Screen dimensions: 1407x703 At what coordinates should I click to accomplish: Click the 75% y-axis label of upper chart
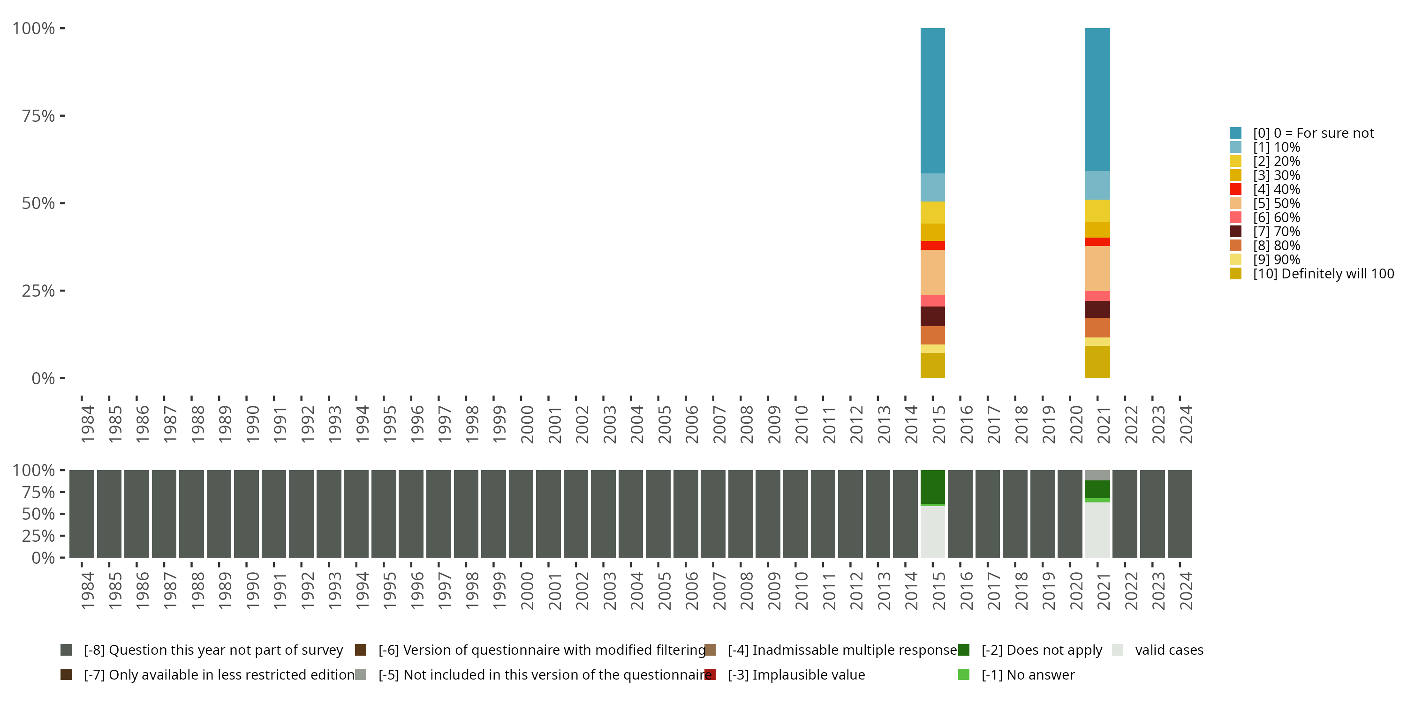pos(38,116)
